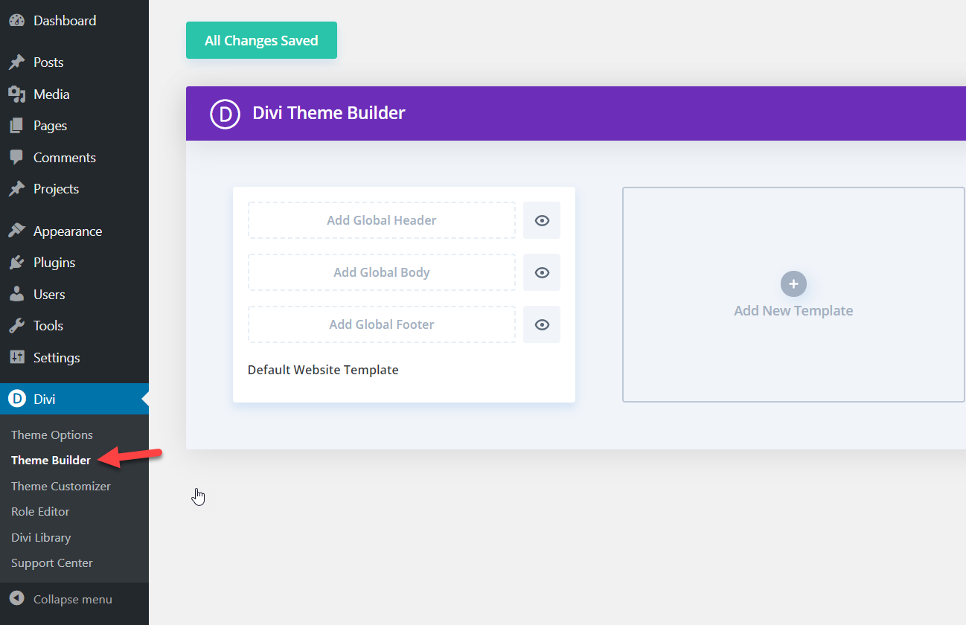Click the Dashboard gauge icon

point(16,21)
